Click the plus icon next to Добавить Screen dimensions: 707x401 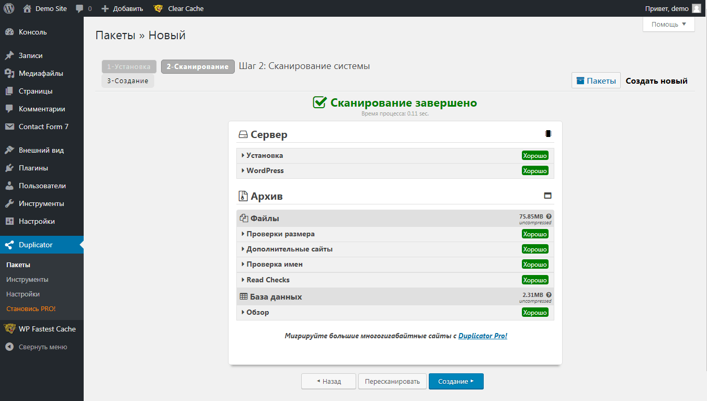tap(105, 8)
